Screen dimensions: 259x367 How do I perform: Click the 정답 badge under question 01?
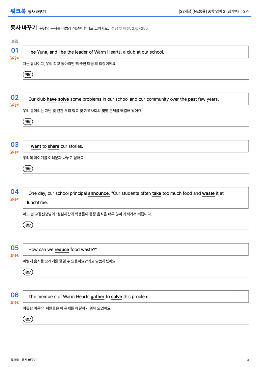tap(28, 74)
